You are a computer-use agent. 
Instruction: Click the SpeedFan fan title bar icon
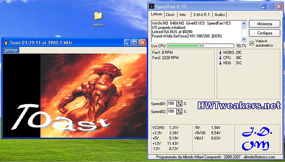tap(152, 7)
